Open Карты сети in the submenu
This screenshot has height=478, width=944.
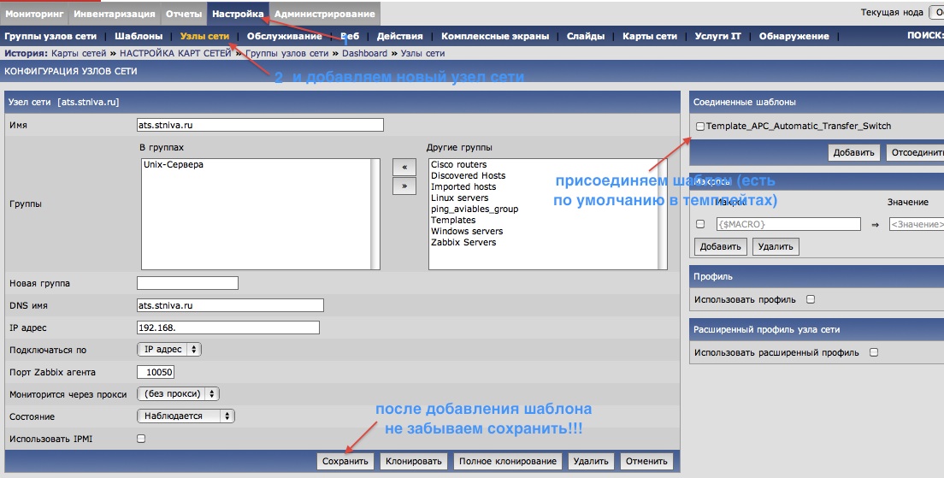point(650,36)
